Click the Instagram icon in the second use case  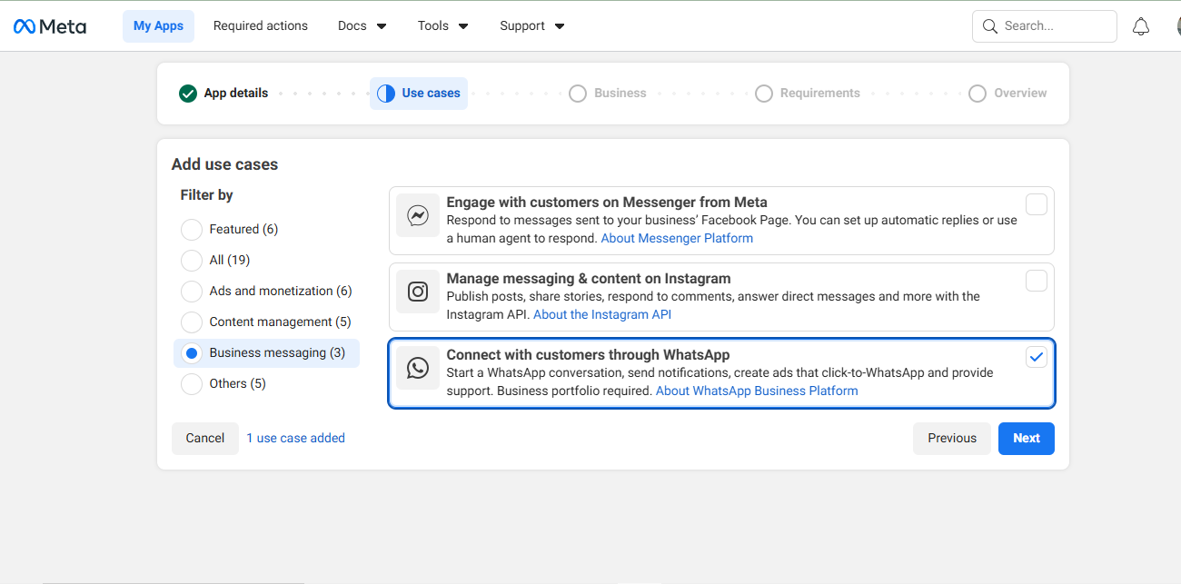click(x=418, y=292)
